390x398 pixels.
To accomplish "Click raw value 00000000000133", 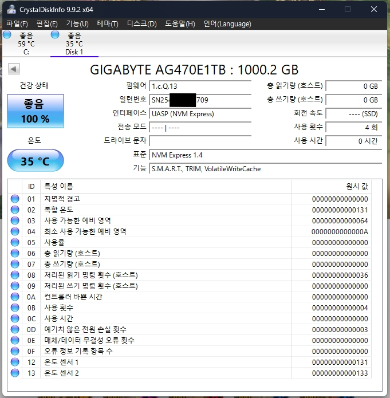I will pos(340,373).
